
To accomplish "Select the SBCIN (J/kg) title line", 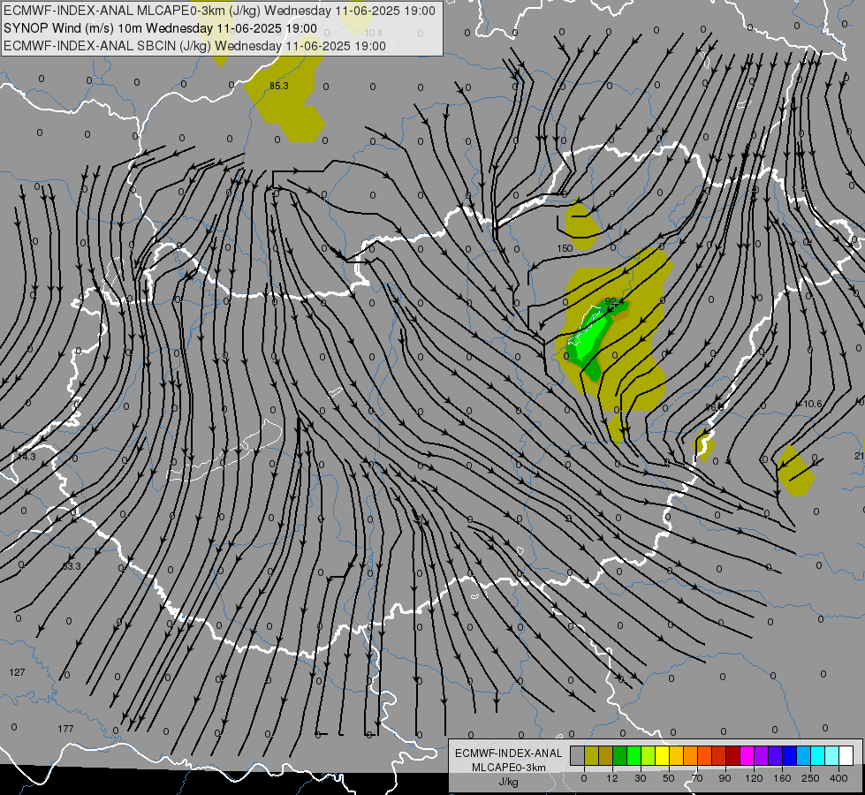I will pyautogui.click(x=194, y=46).
